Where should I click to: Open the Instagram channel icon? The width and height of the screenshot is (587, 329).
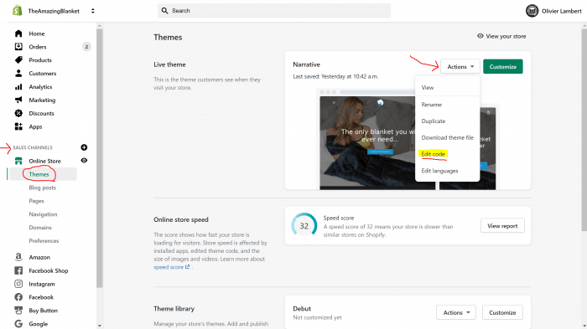18,284
